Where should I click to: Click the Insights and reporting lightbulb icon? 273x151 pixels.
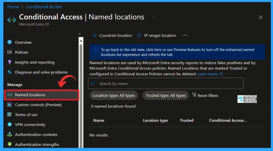[10, 62]
